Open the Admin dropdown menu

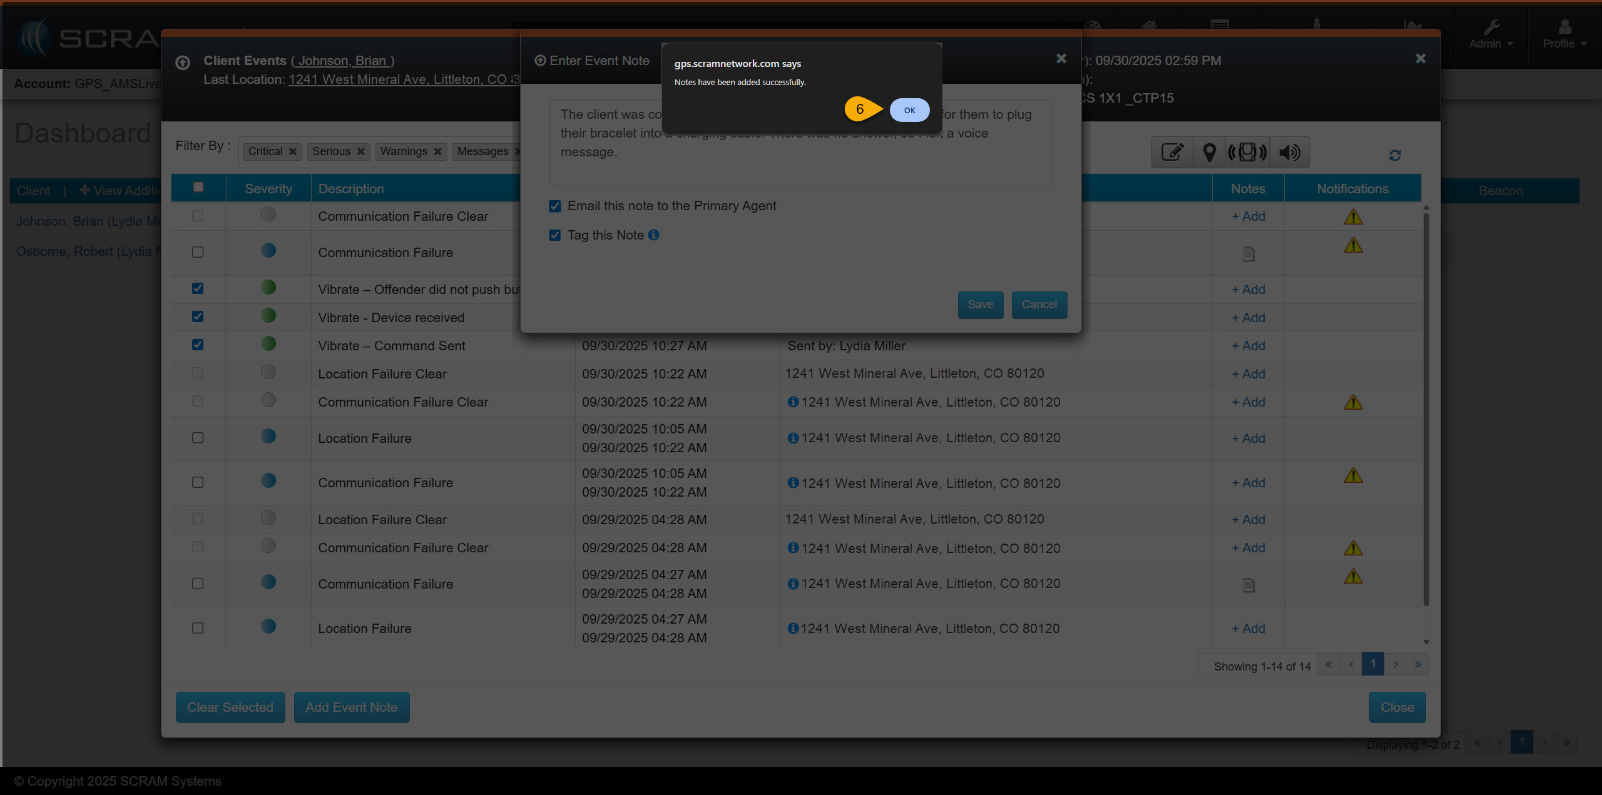1491,35
